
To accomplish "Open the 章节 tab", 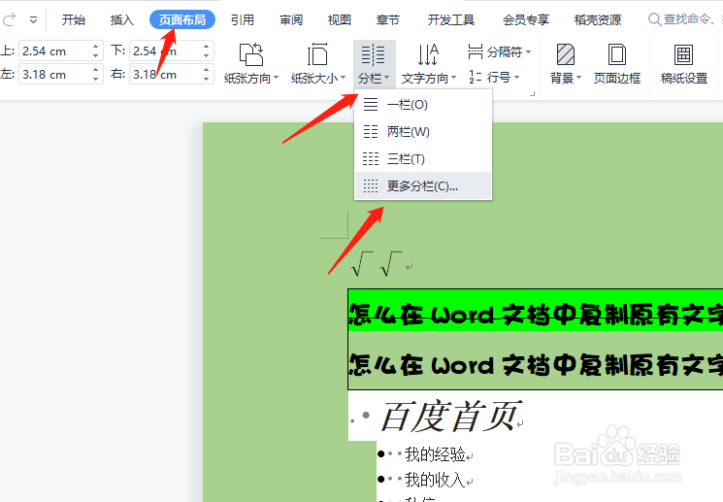I will (x=388, y=19).
